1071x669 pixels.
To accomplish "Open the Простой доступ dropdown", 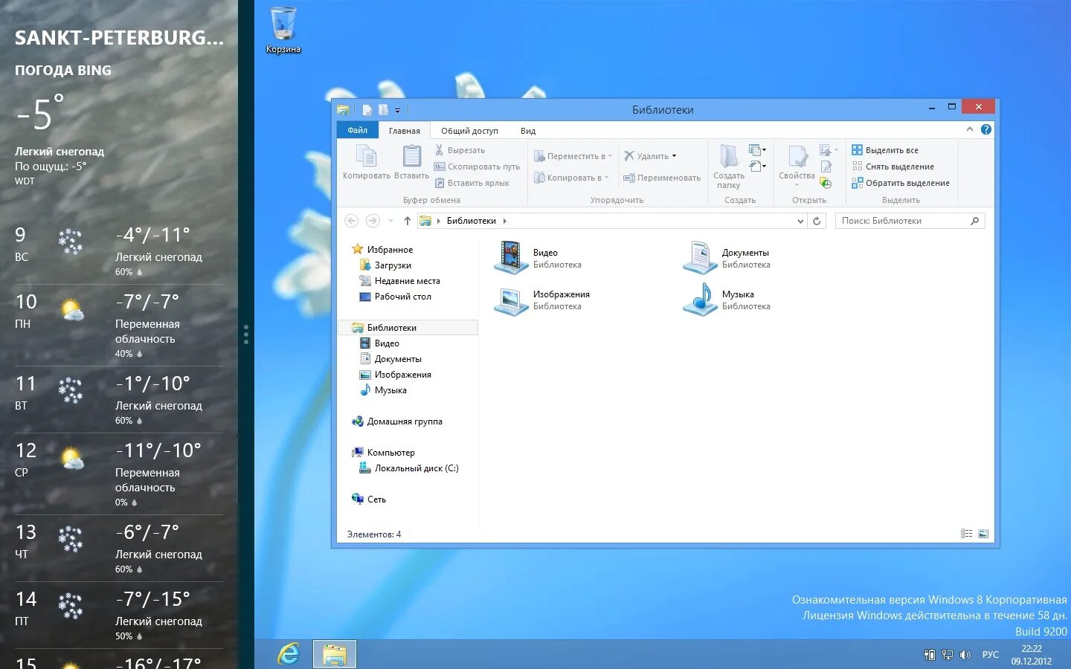I will 757,166.
